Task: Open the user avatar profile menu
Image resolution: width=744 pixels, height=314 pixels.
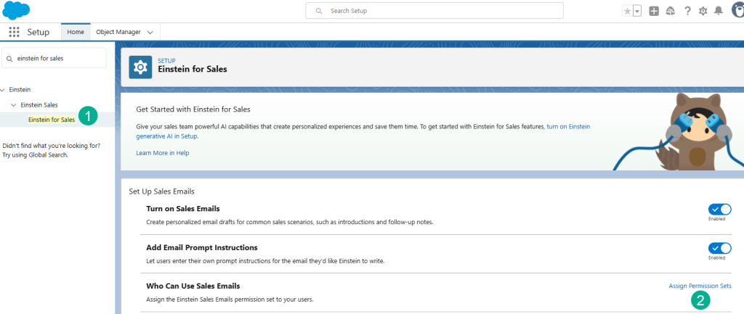Action: click(x=737, y=11)
